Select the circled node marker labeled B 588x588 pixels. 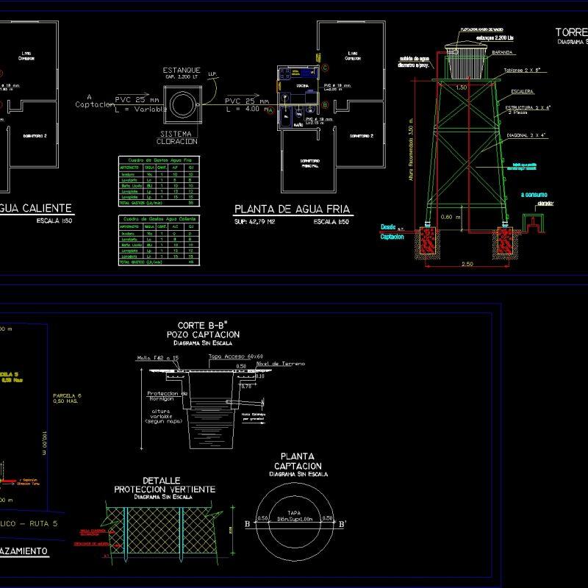[x=325, y=104]
